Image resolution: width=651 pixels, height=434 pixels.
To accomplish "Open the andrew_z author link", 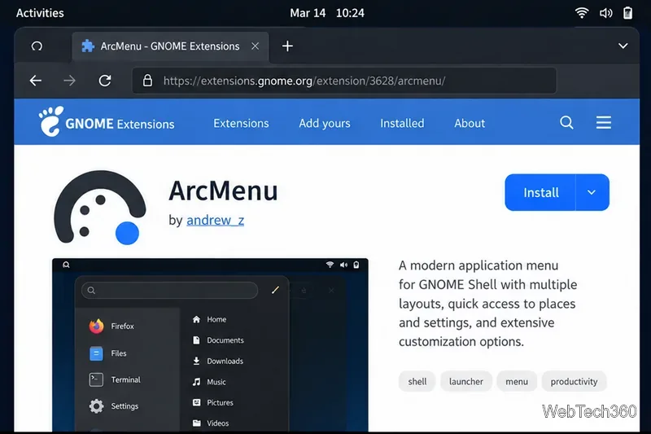I will (215, 220).
